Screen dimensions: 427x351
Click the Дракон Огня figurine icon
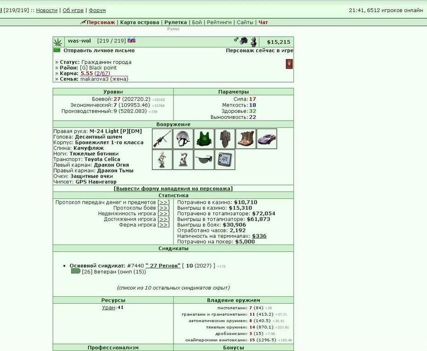coord(162,160)
